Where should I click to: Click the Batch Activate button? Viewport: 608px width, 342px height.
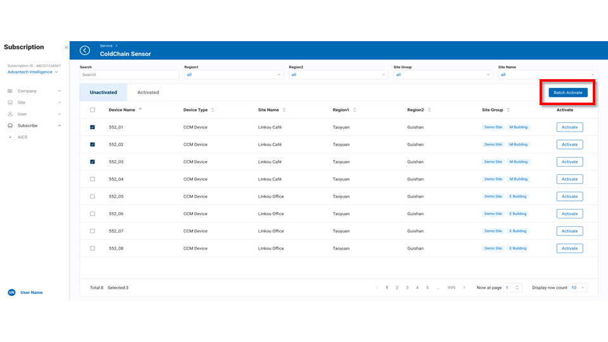[x=567, y=92]
